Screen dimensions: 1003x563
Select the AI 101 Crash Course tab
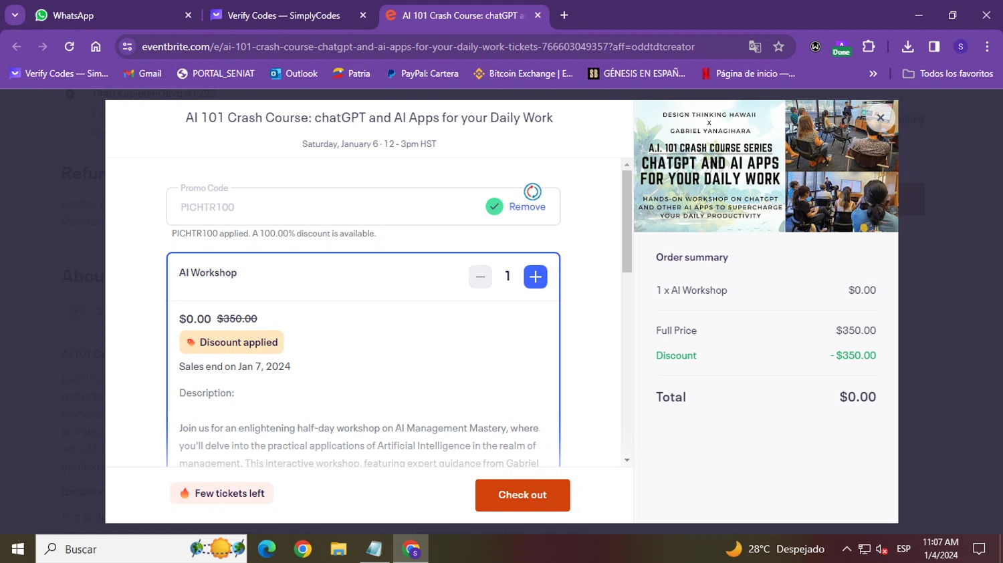tap(463, 15)
